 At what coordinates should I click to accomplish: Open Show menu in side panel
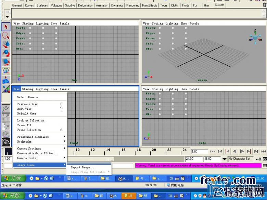184,89
